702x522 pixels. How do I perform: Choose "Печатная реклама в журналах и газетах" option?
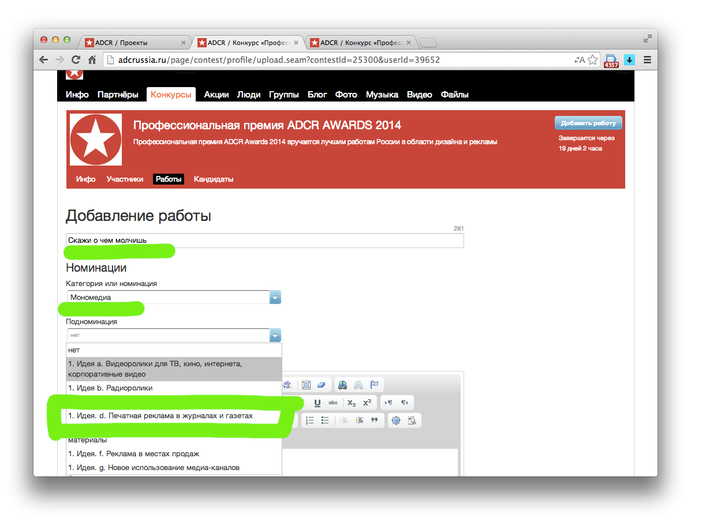[174, 415]
